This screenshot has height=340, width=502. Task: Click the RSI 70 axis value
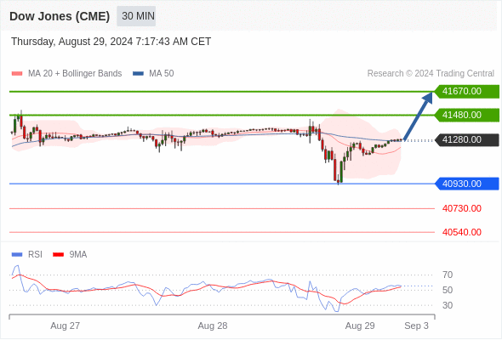click(448, 275)
